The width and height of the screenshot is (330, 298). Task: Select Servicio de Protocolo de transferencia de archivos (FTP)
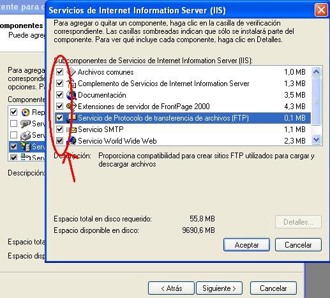click(163, 118)
